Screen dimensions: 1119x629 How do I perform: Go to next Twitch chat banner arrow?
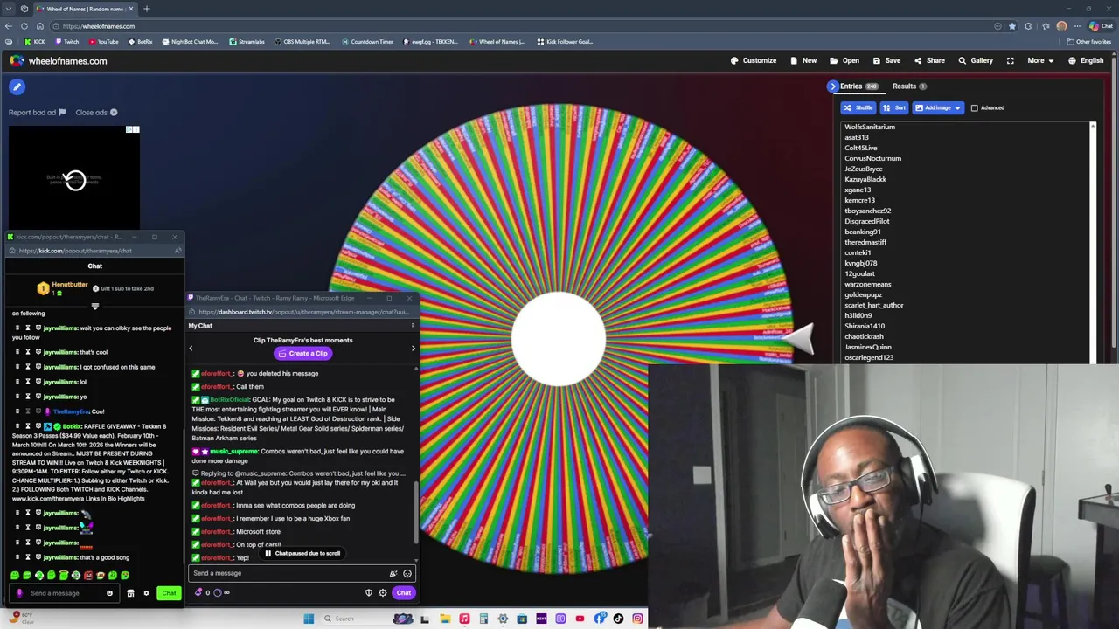[414, 348]
